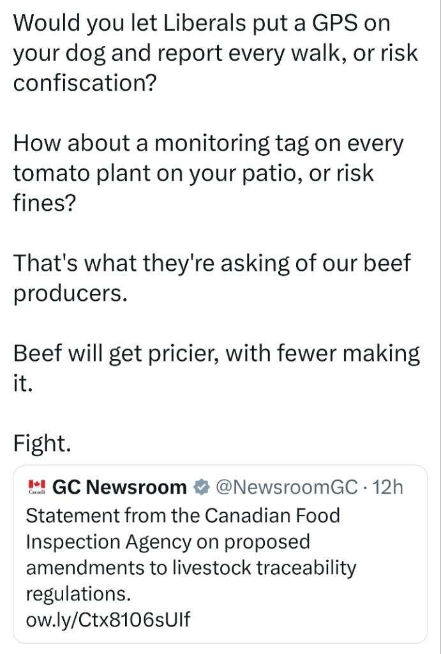The image size is (441, 654).
Task: Click the "Would you let Liberals" line
Action: [x=202, y=24]
